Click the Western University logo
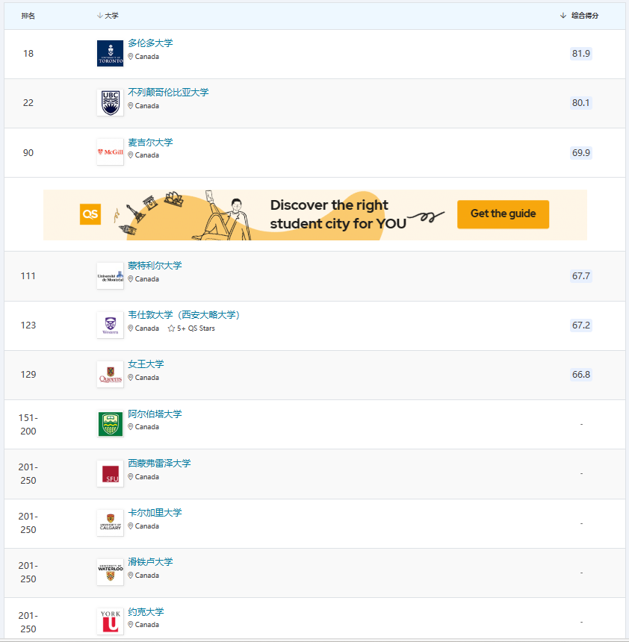This screenshot has width=629, height=642. (111, 325)
